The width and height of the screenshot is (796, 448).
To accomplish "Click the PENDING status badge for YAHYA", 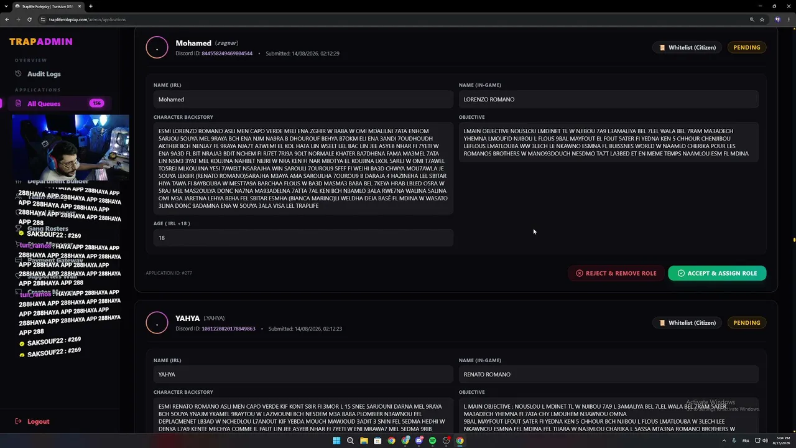I will pos(747,323).
